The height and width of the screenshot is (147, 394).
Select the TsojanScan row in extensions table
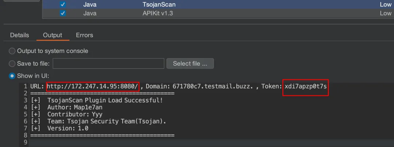tap(219, 5)
